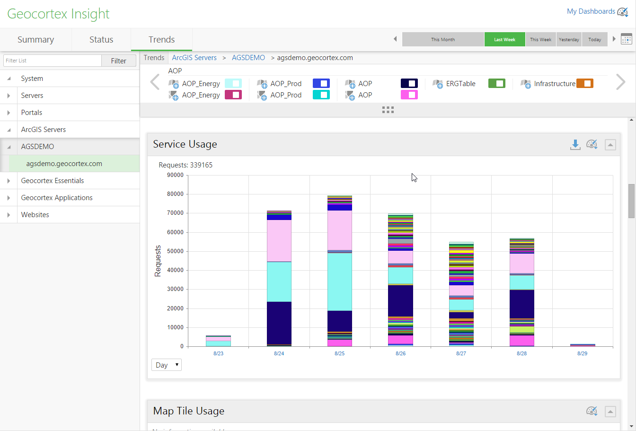The height and width of the screenshot is (431, 636).
Task: Open the My Dashboards link
Action: click(591, 11)
